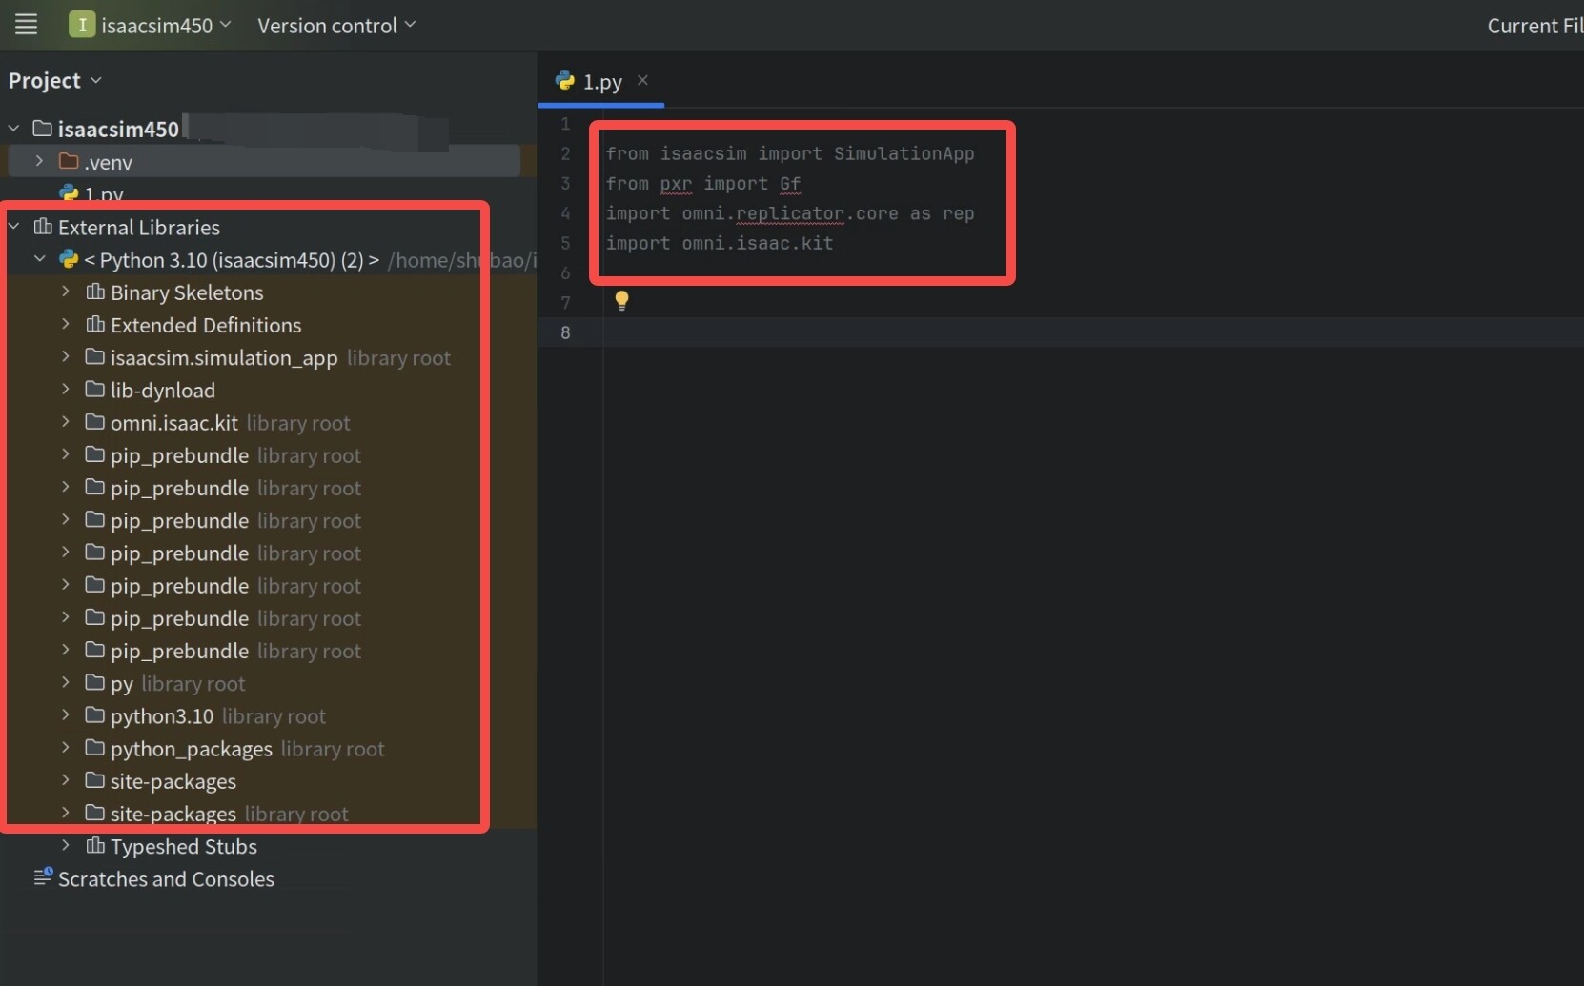This screenshot has width=1584, height=986.
Task: Click the Binary Skeletons library icon
Action: click(x=95, y=292)
